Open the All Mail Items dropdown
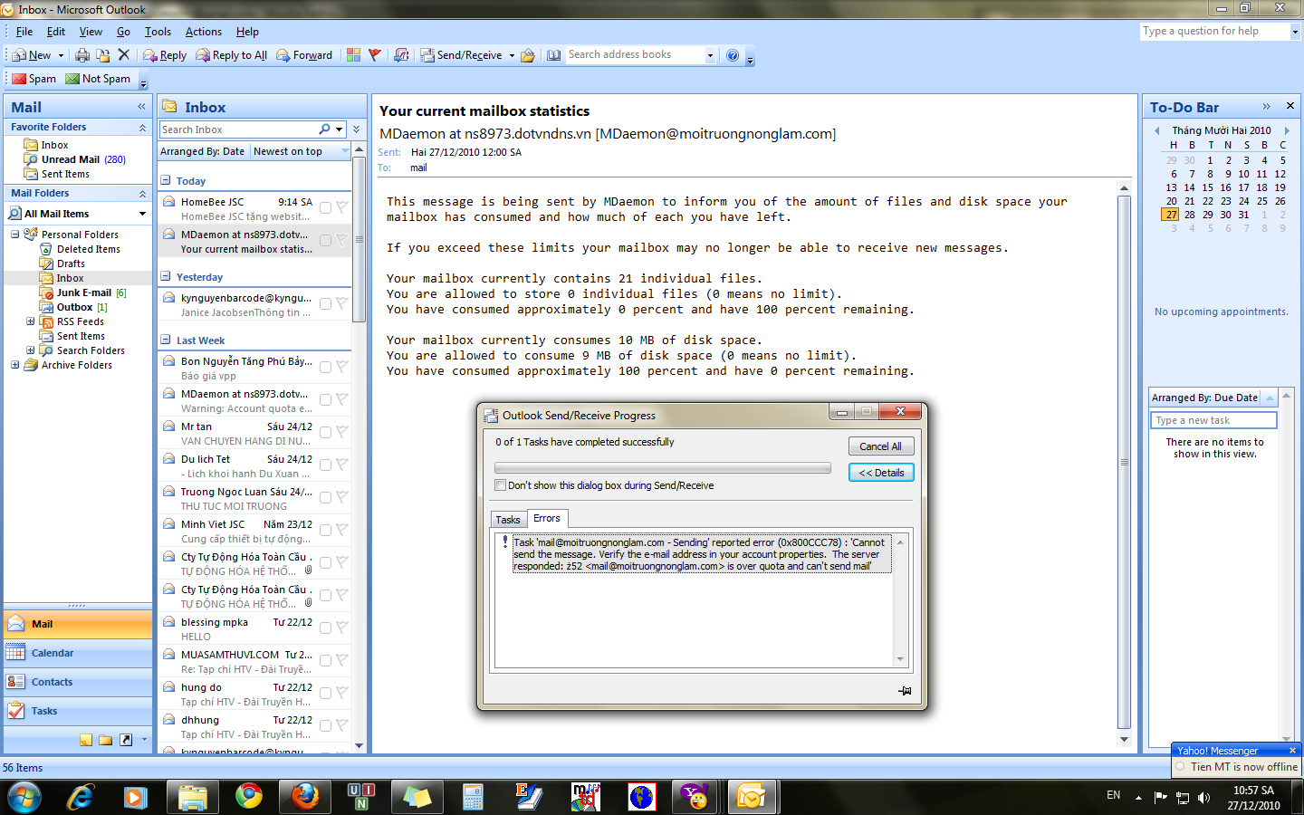 pos(142,214)
